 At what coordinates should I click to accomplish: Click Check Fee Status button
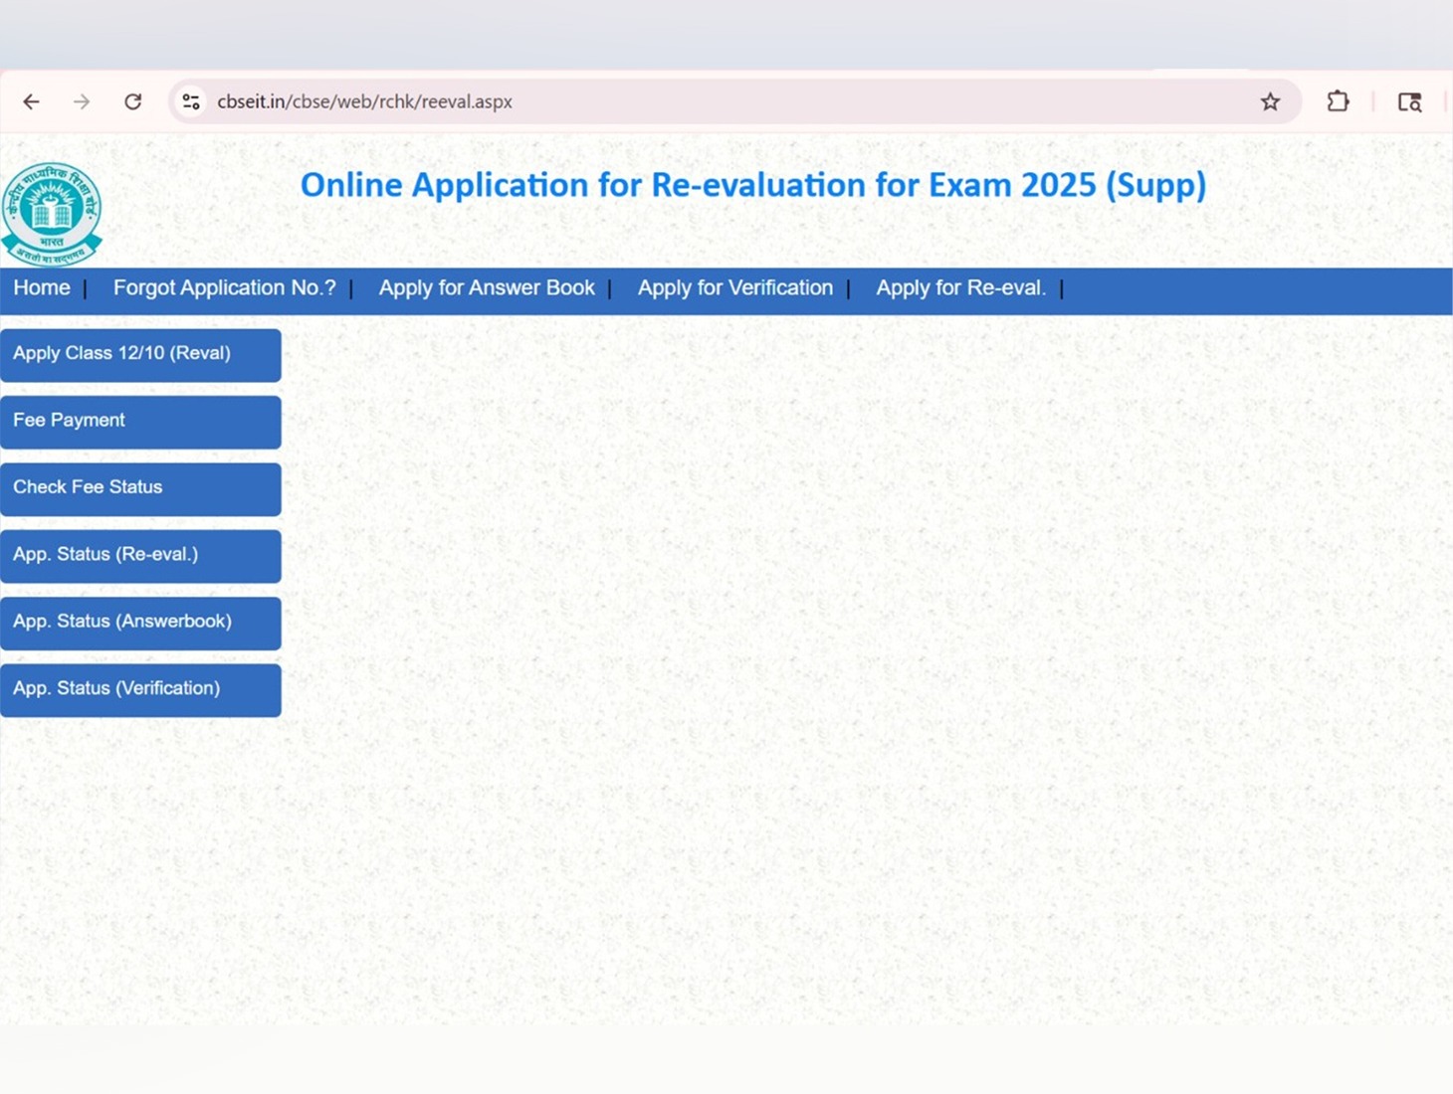click(x=140, y=488)
